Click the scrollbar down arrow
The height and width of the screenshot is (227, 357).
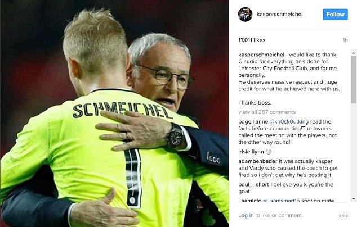[x=354, y=199]
